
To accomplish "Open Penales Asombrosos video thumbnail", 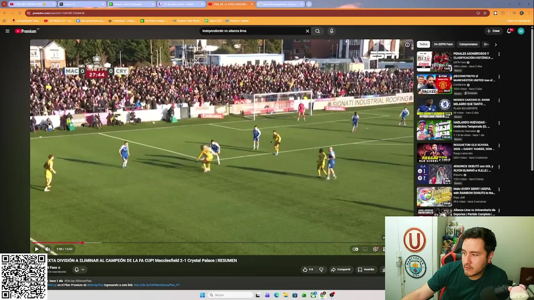I will pos(434,62).
